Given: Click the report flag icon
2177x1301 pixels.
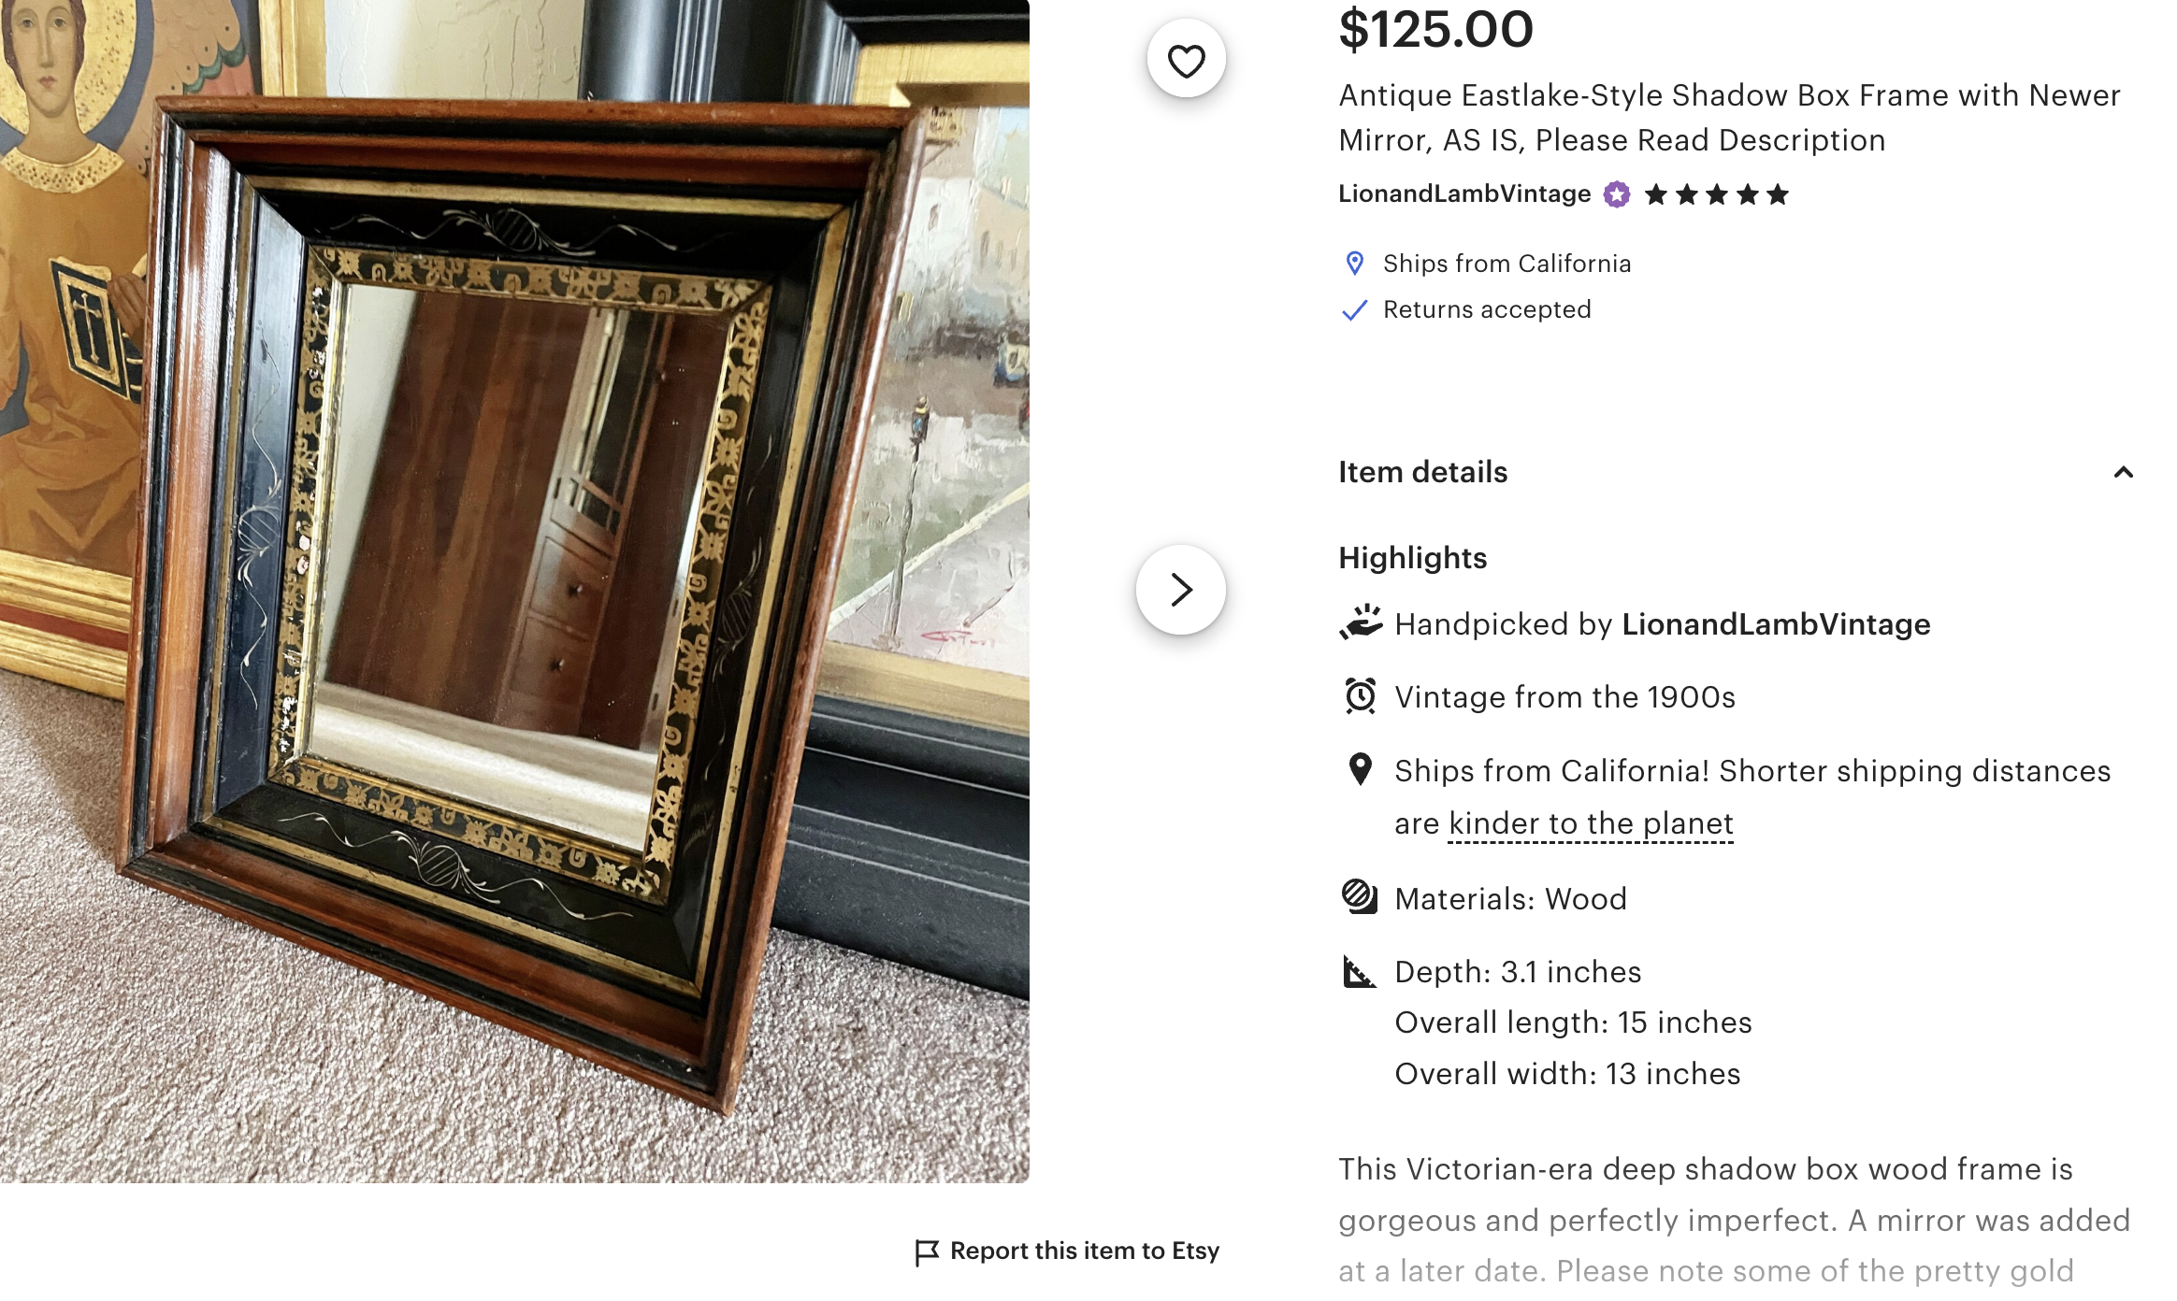Looking at the screenshot, I should click(926, 1252).
